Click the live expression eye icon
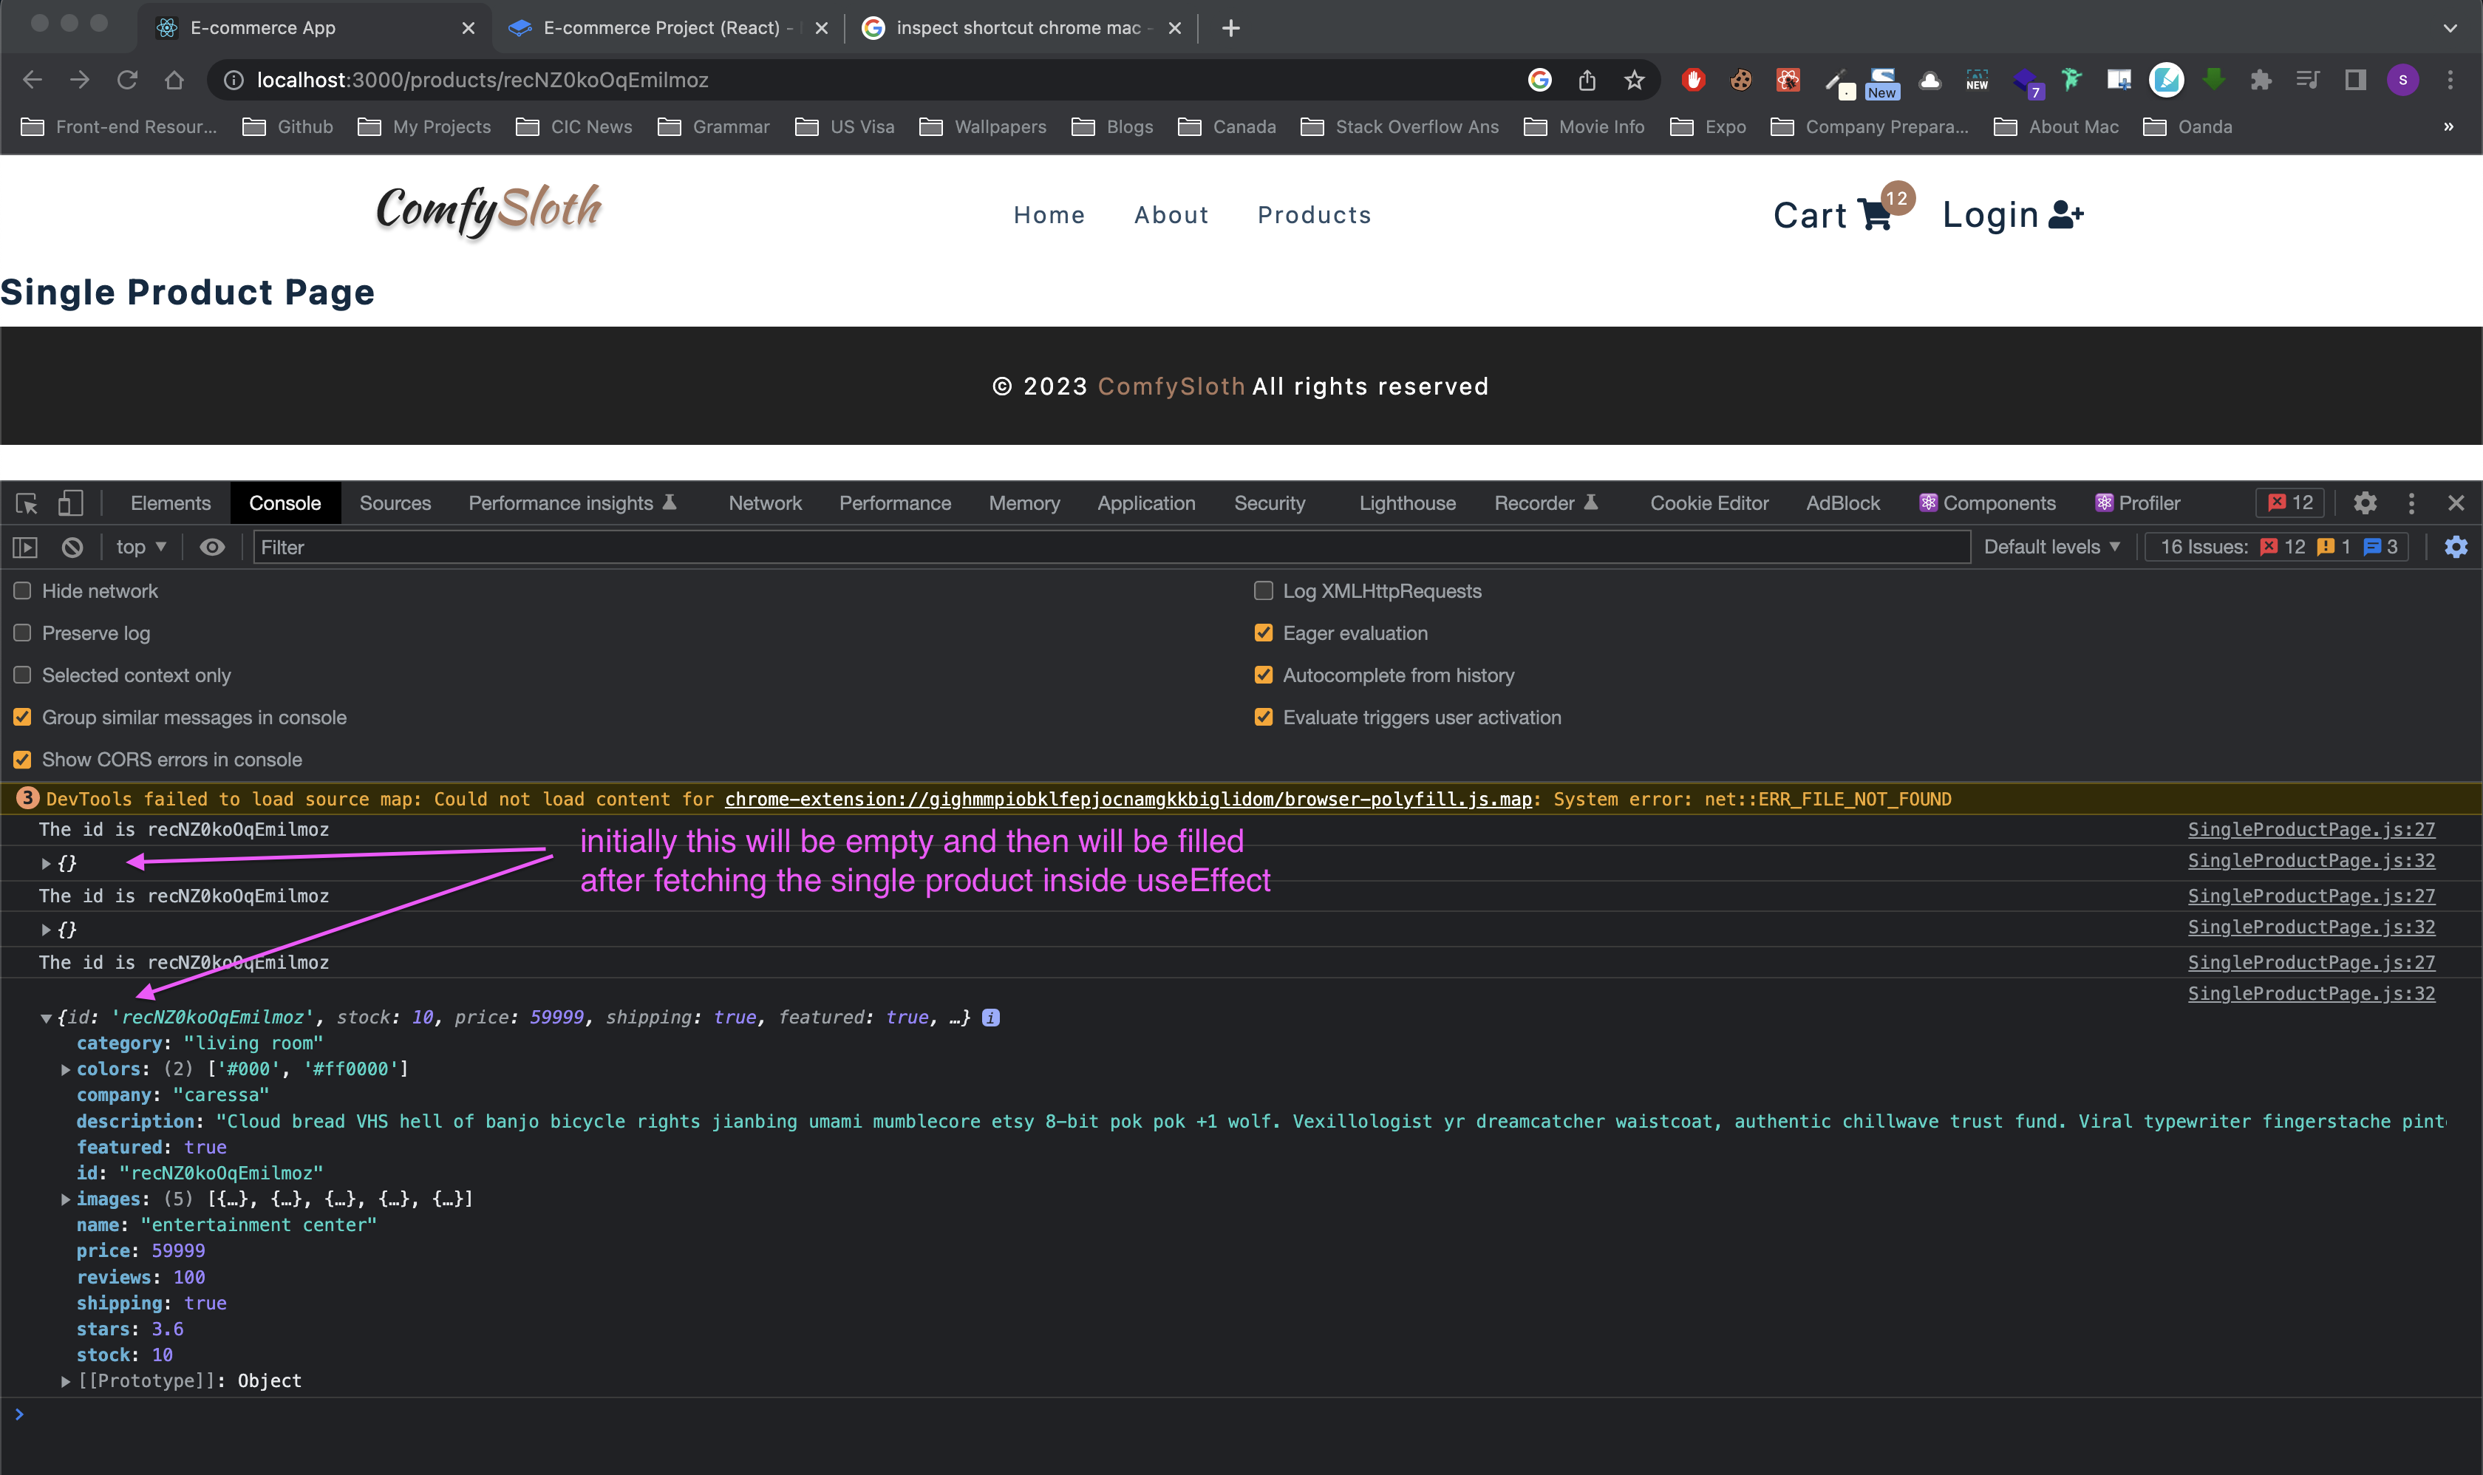 (x=212, y=547)
